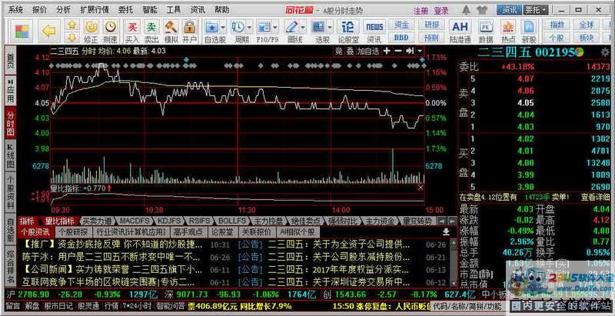615x316 pixels.
Task: Select the K线图 side tab
Action: 11,156
